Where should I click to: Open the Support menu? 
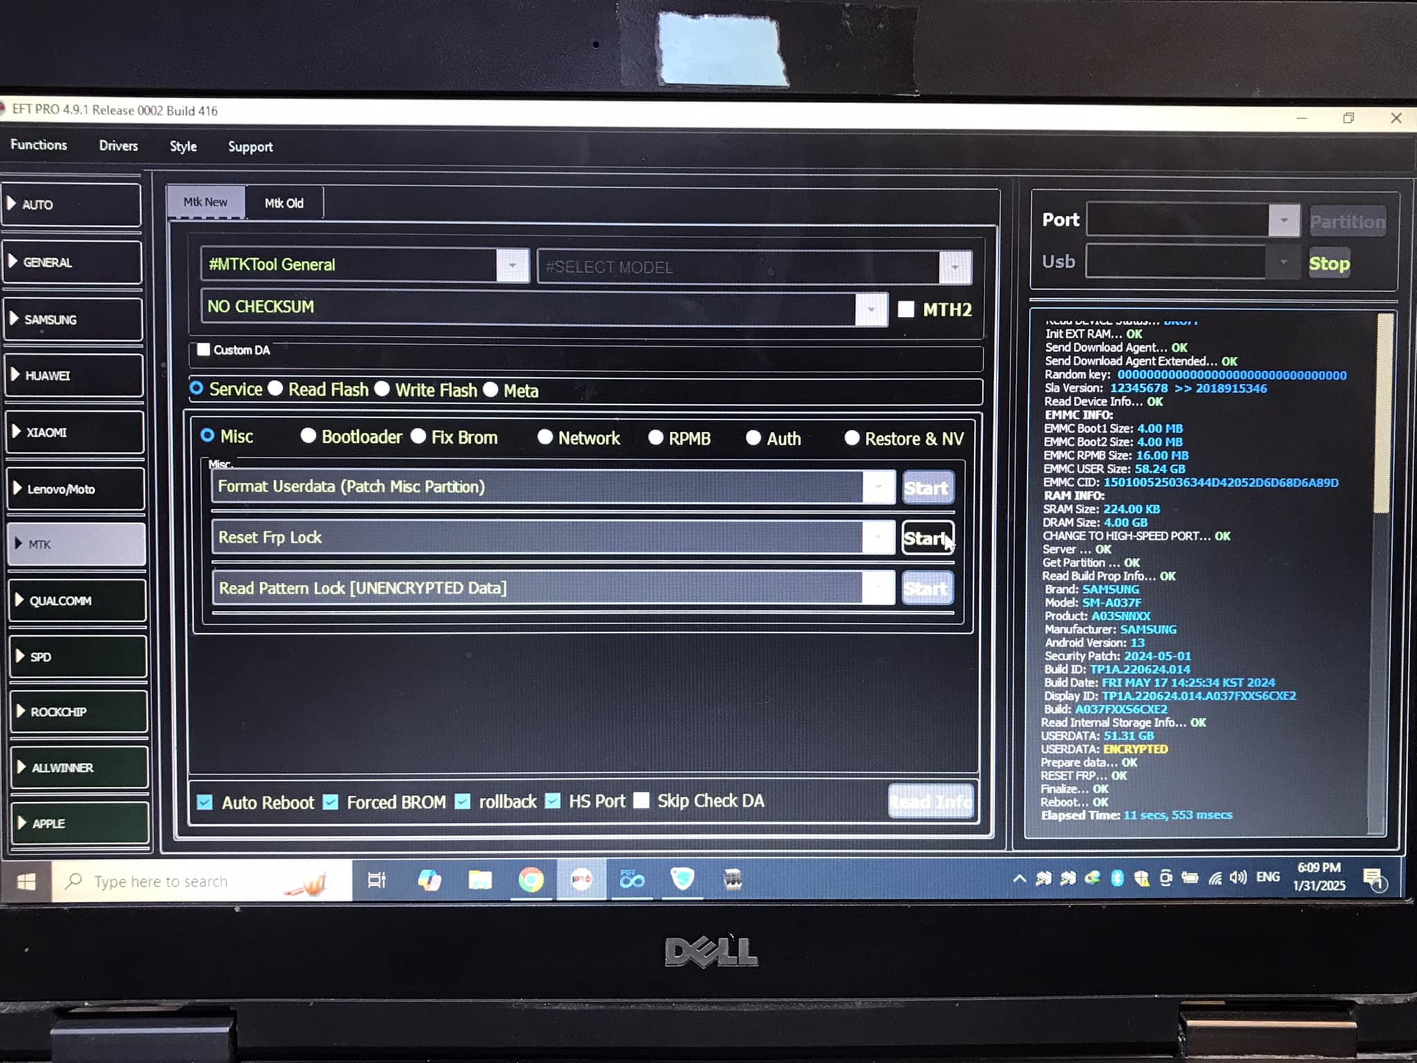click(250, 147)
